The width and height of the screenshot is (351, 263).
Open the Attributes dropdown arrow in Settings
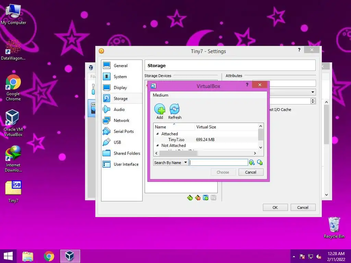[313, 92]
